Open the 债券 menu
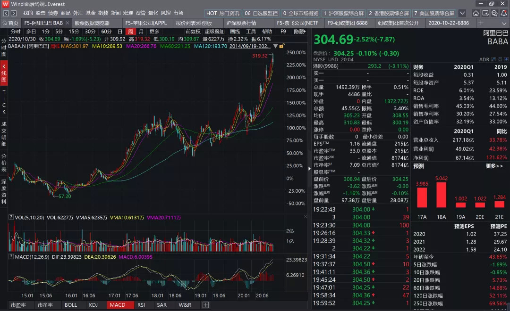This screenshot has height=311, width=510. coord(53,13)
